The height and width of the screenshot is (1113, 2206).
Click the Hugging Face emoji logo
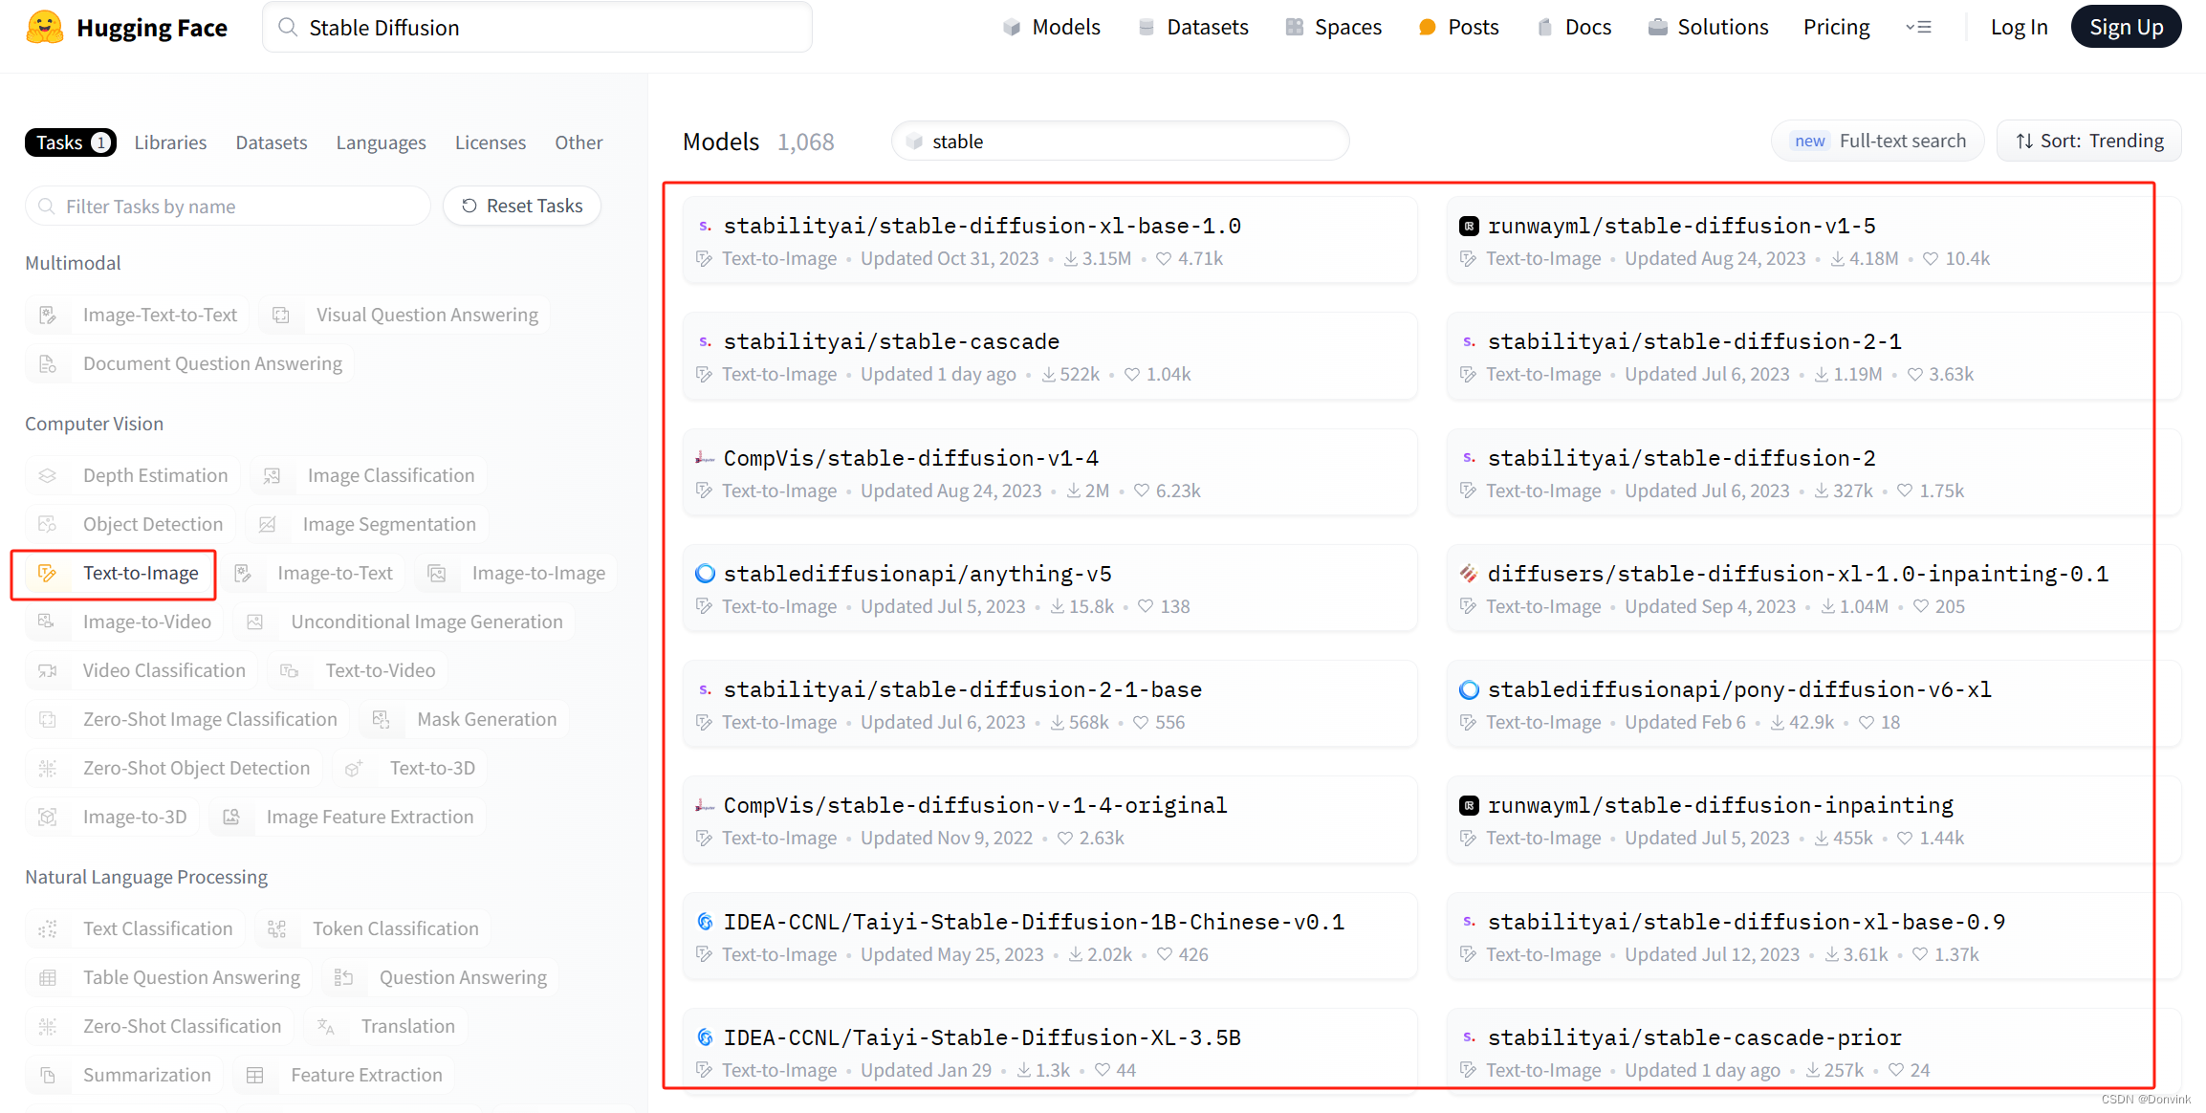click(x=44, y=28)
